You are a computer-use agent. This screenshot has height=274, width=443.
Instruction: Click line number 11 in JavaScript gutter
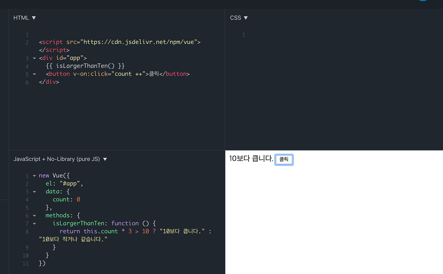pos(26,264)
